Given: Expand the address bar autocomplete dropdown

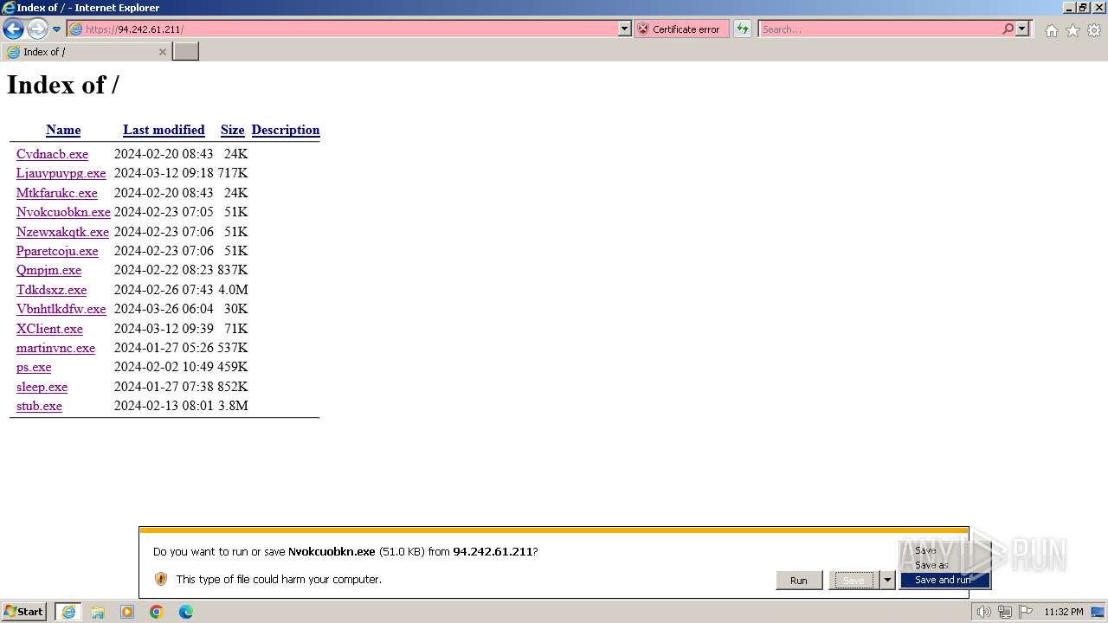Looking at the screenshot, I should point(625,29).
